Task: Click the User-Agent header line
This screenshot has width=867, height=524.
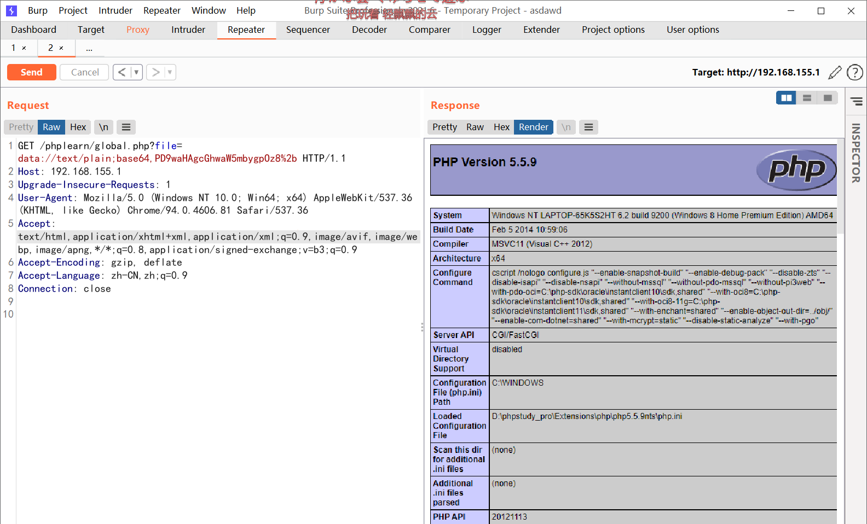Action: (x=215, y=204)
